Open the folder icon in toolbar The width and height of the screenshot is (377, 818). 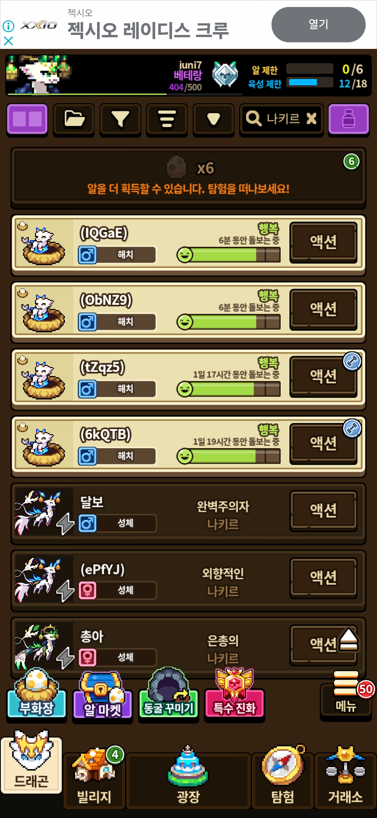[x=74, y=119]
